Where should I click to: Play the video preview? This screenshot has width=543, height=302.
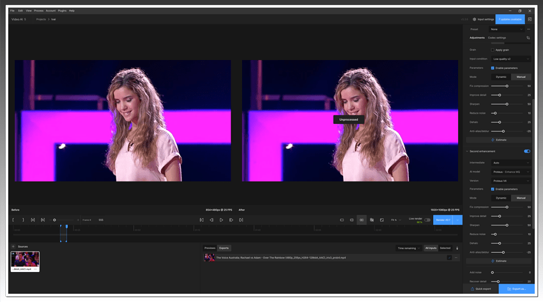pyautogui.click(x=221, y=220)
